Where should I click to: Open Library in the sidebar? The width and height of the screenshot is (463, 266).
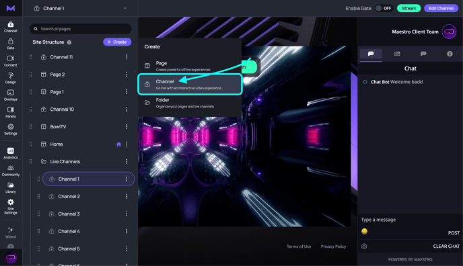coord(11,187)
